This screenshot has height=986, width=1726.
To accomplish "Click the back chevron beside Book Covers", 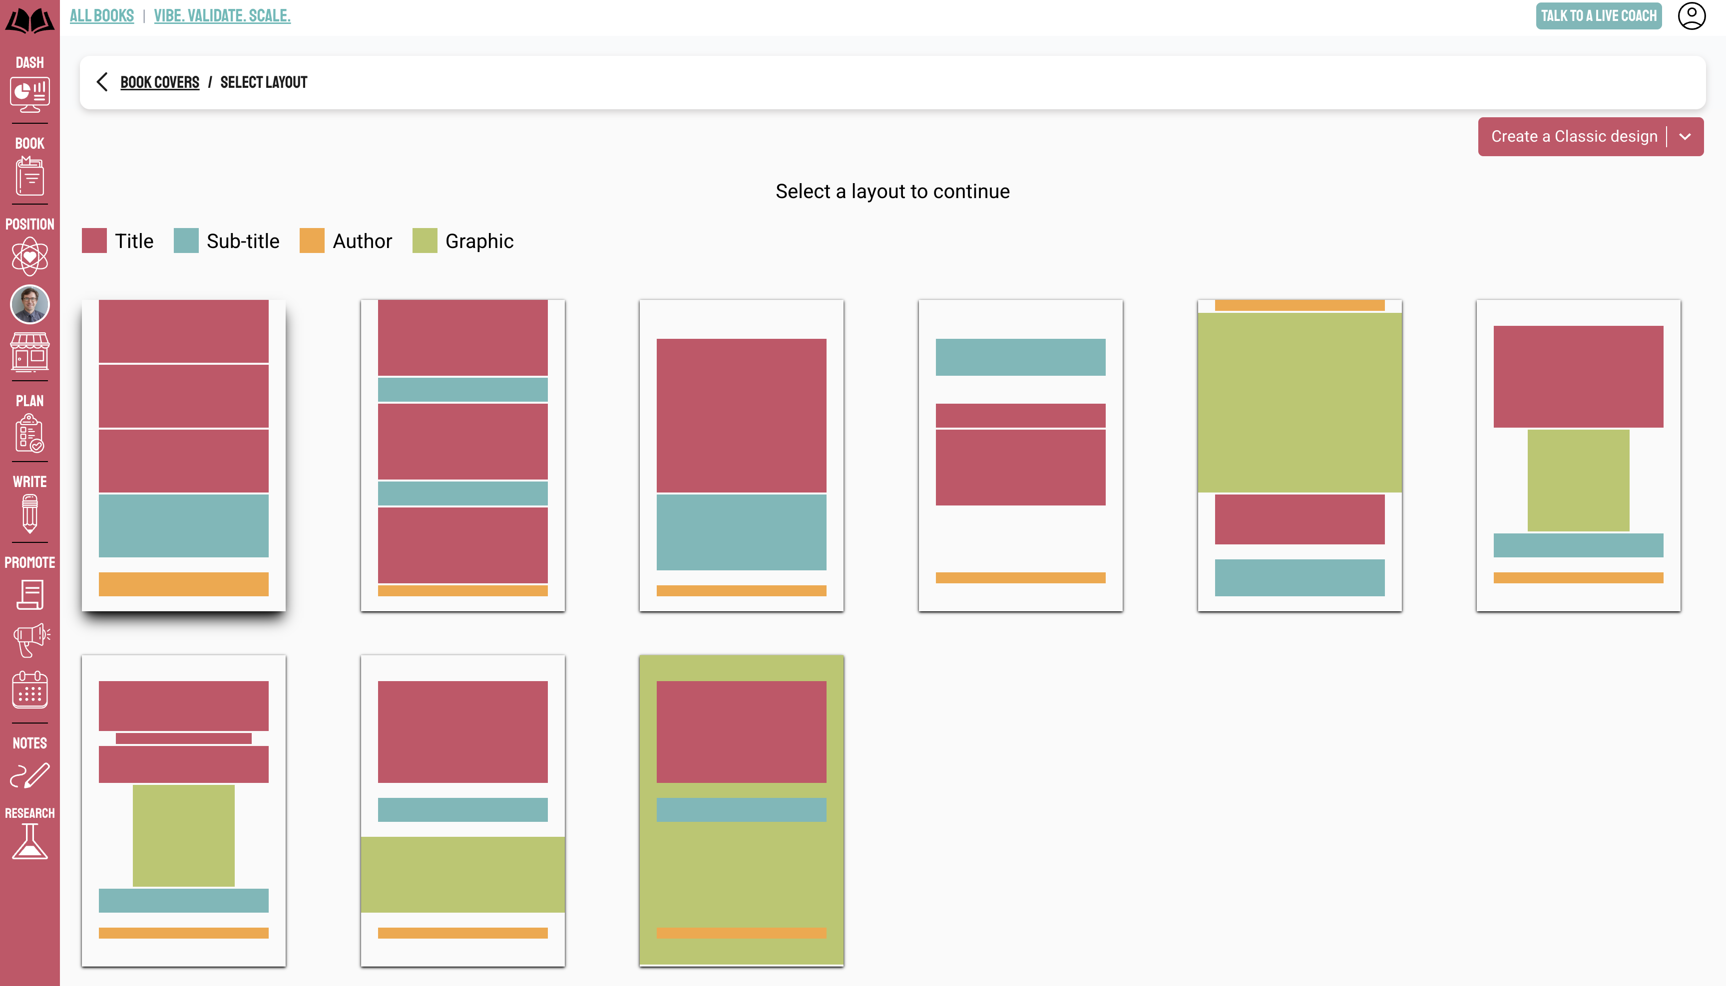I will tap(102, 82).
